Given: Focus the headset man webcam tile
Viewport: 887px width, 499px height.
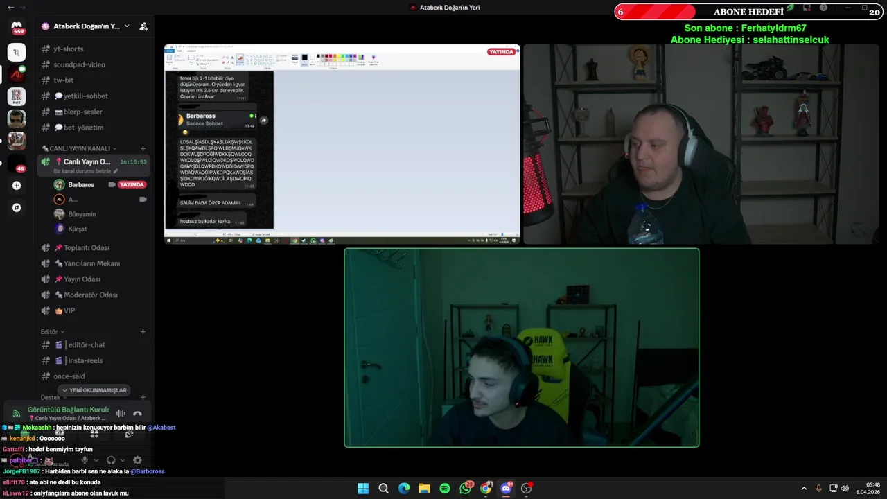Looking at the screenshot, I should (x=701, y=144).
